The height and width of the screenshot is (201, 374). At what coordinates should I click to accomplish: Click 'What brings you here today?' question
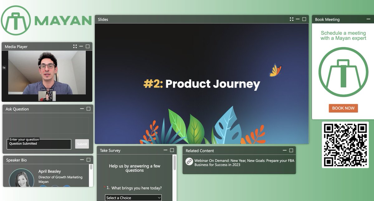pyautogui.click(x=137, y=188)
